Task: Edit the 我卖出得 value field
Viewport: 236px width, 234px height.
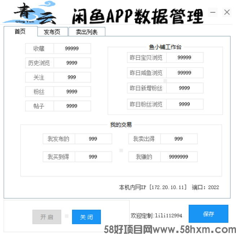Action: click(x=179, y=139)
